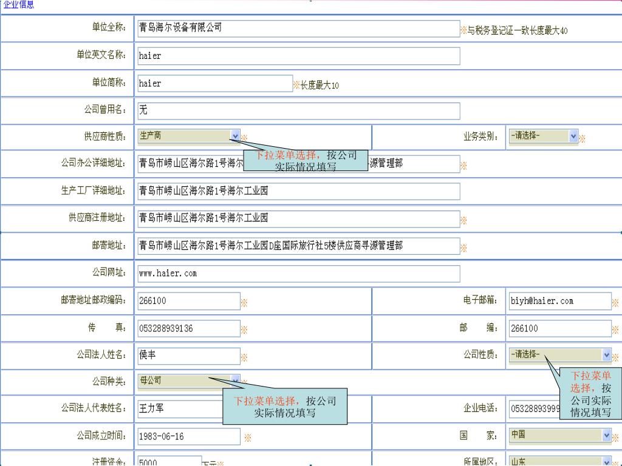The width and height of the screenshot is (622, 466).
Task: Click the 供应商注册地址 input field
Action: (x=299, y=218)
